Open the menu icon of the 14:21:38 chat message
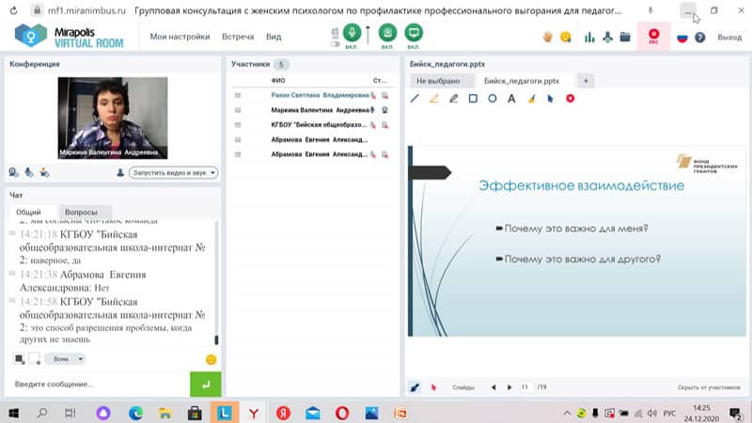 click(x=12, y=274)
